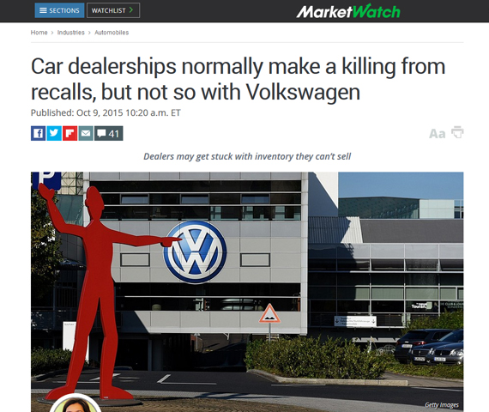Expand the Watchlist dropdown
489x412 pixels.
113,10
